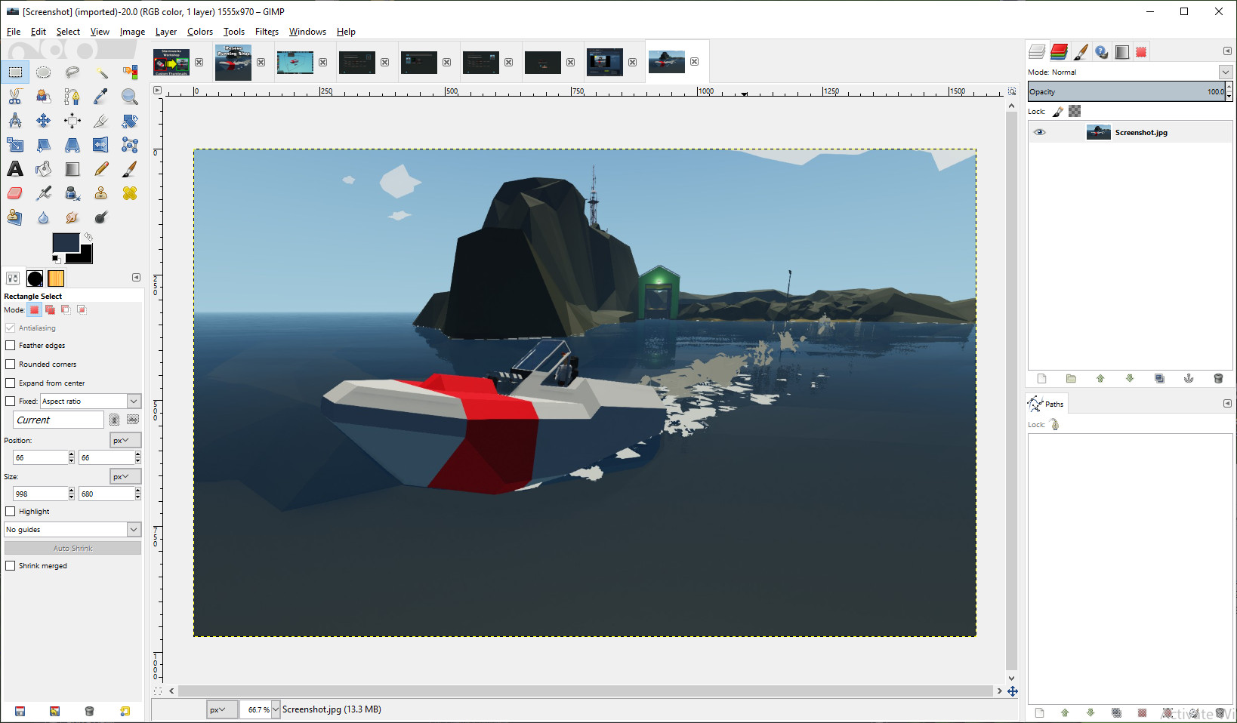The image size is (1237, 723).
Task: Choose the Measure compass tool
Action: click(15, 121)
